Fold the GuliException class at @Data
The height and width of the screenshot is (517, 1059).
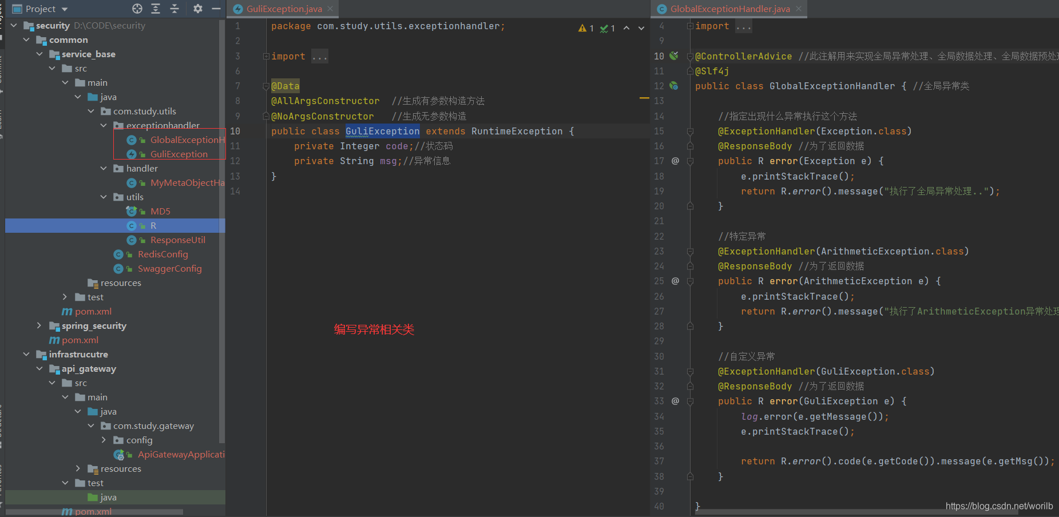266,86
